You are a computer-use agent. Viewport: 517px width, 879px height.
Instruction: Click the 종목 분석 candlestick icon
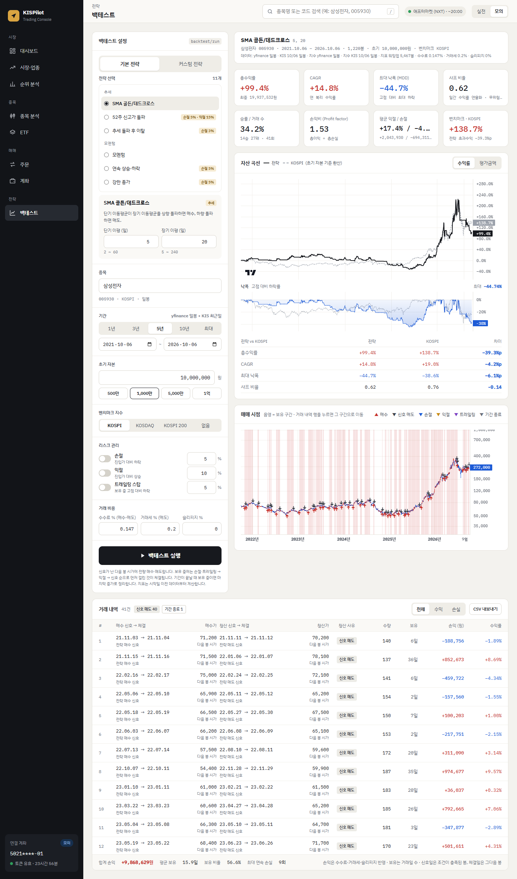[13, 116]
